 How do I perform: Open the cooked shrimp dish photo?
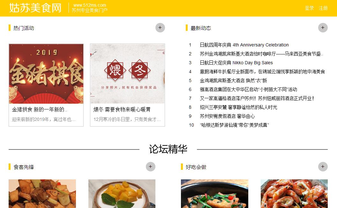pos(294,194)
